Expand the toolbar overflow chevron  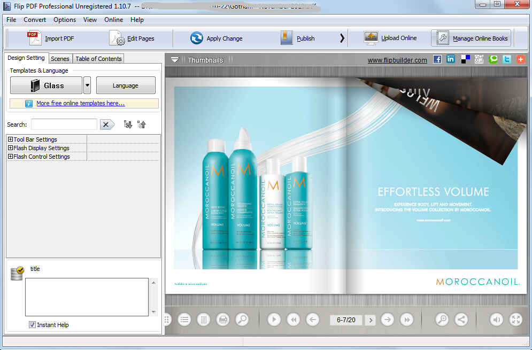(342, 38)
